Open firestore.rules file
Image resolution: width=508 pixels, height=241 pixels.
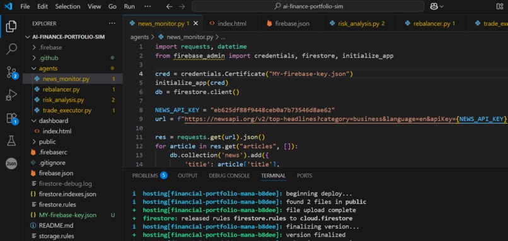[57, 204]
